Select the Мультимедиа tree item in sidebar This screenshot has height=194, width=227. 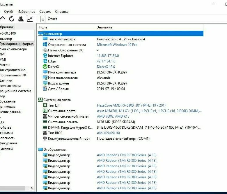(8, 107)
